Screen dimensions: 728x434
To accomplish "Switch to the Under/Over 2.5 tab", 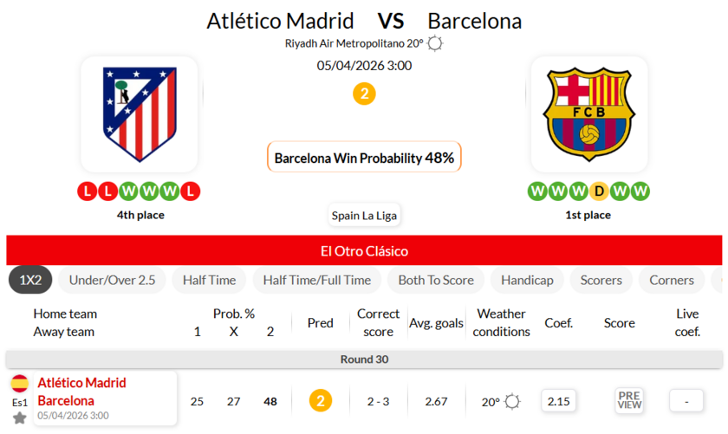I will (x=112, y=280).
